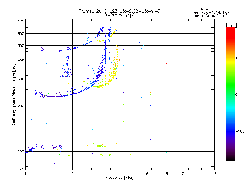This screenshot has height=189, width=252.
Task: Click y-axis tick label '400'
Action: click(x=21, y=60)
